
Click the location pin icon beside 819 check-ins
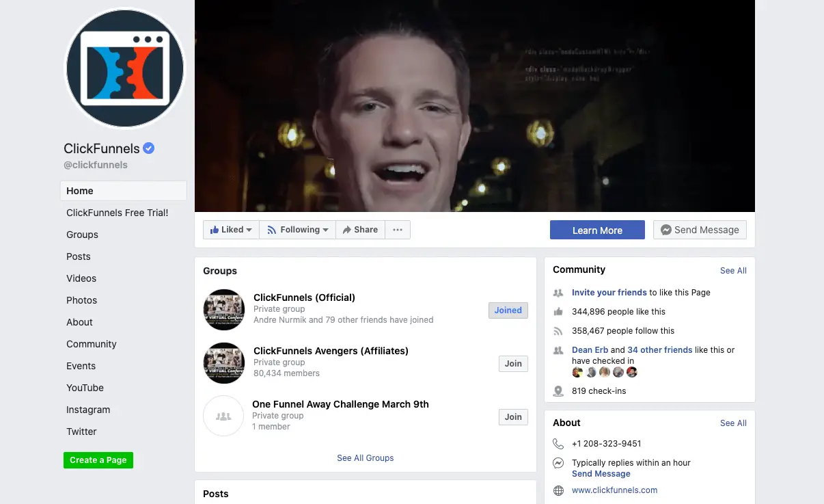point(558,391)
